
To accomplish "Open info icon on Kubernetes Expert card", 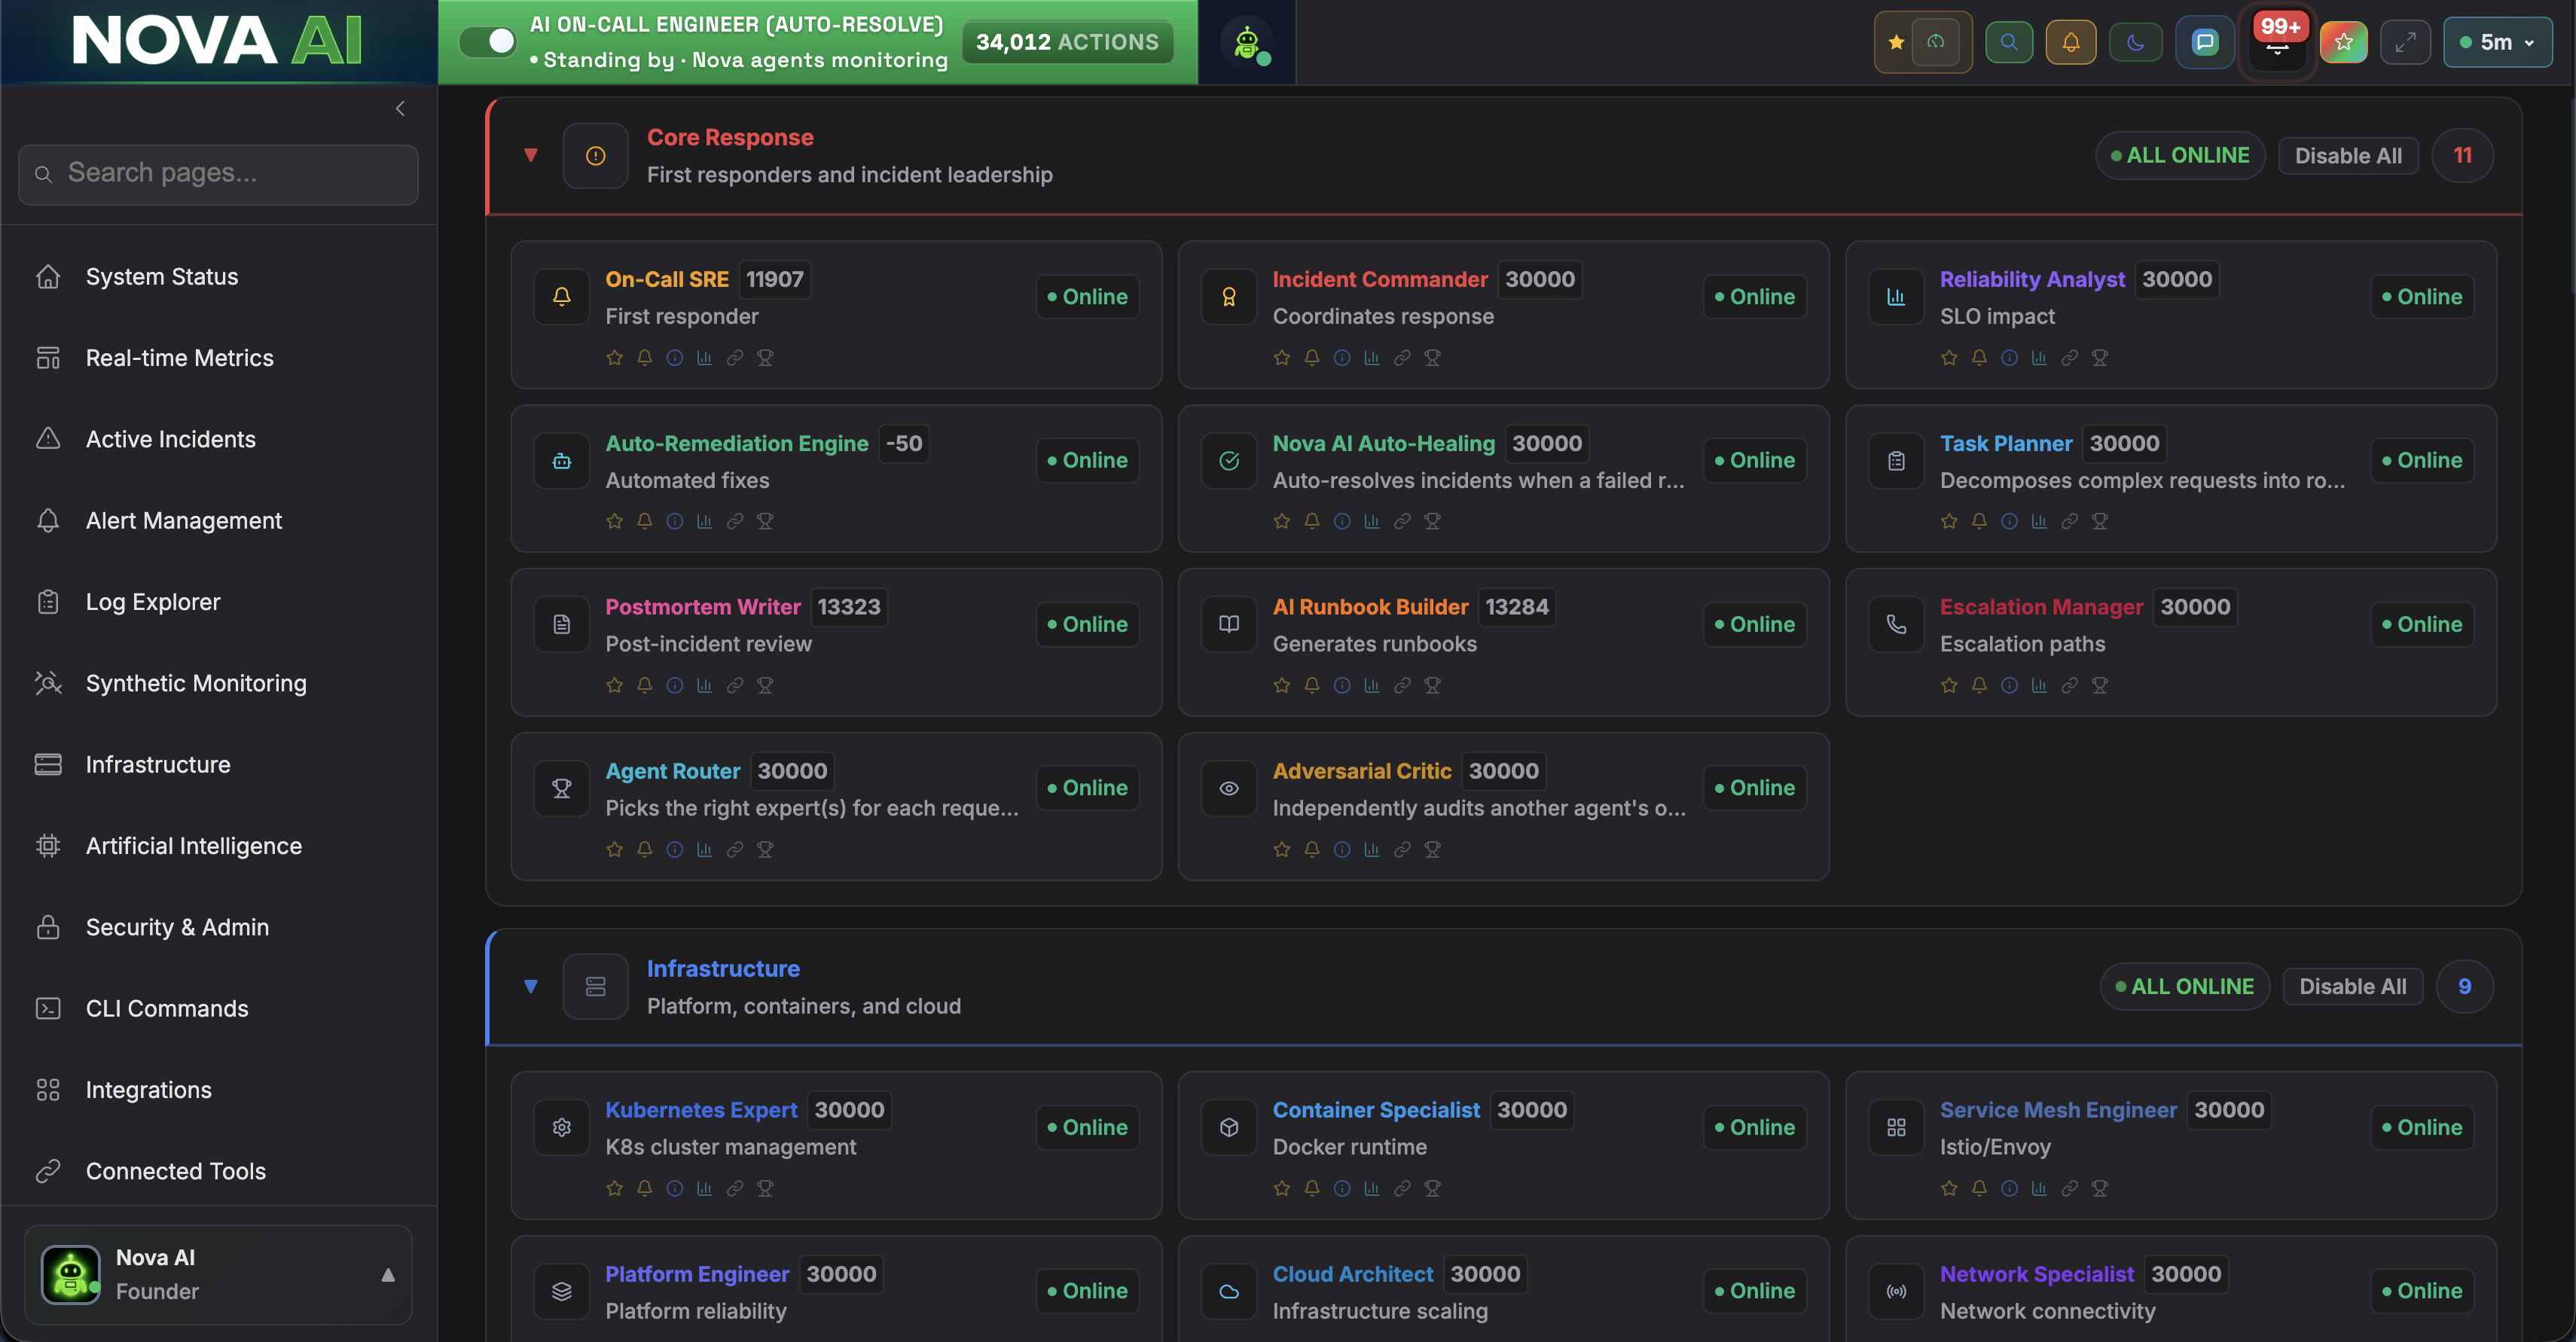I will 675,1188.
